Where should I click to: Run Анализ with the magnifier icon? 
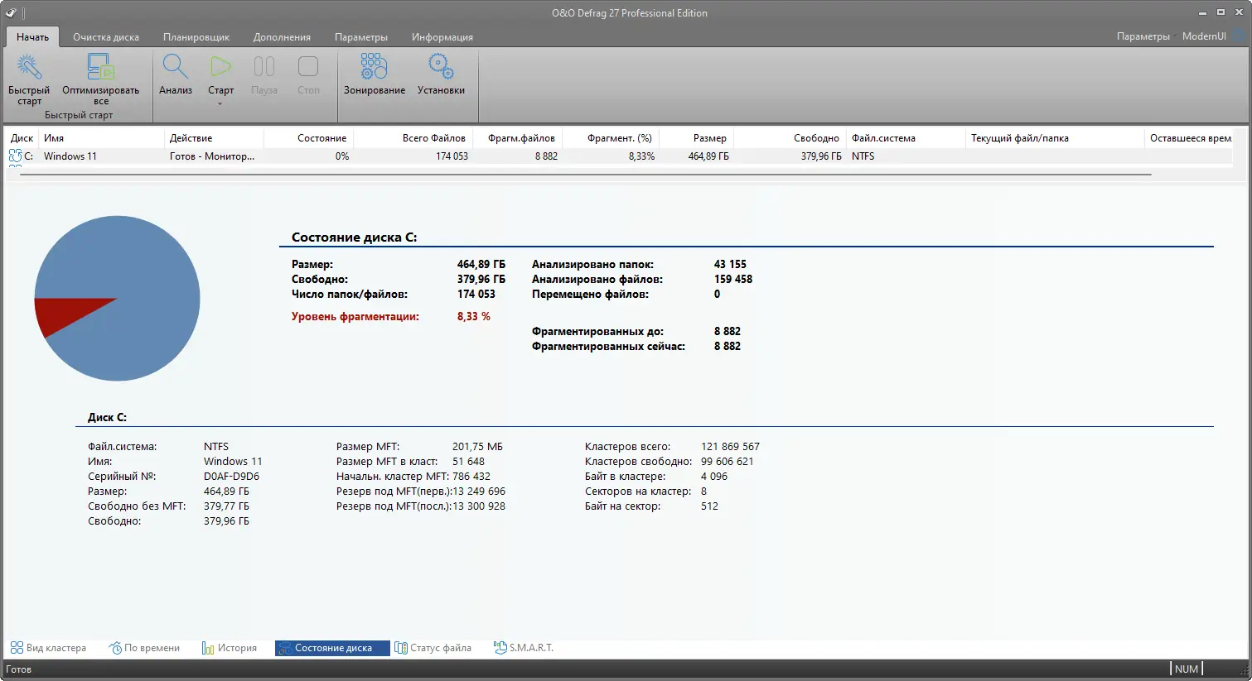point(176,76)
